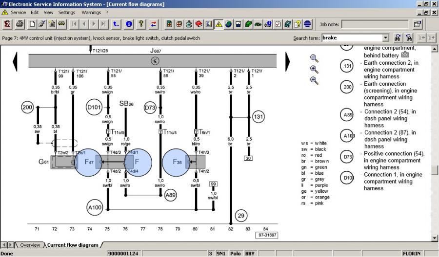Go to next diagram page with right arrow

tap(288, 61)
